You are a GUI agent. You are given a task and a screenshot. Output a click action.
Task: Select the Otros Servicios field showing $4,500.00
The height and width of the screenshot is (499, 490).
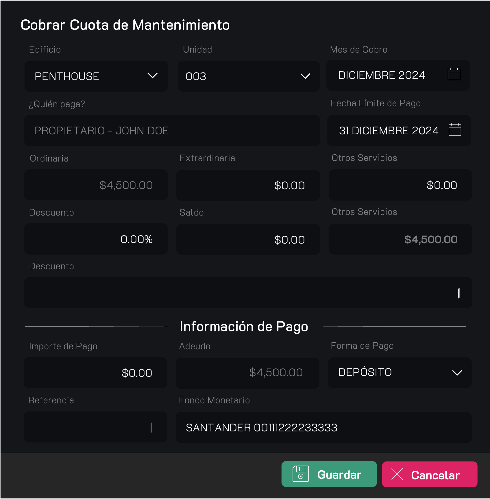click(x=400, y=239)
